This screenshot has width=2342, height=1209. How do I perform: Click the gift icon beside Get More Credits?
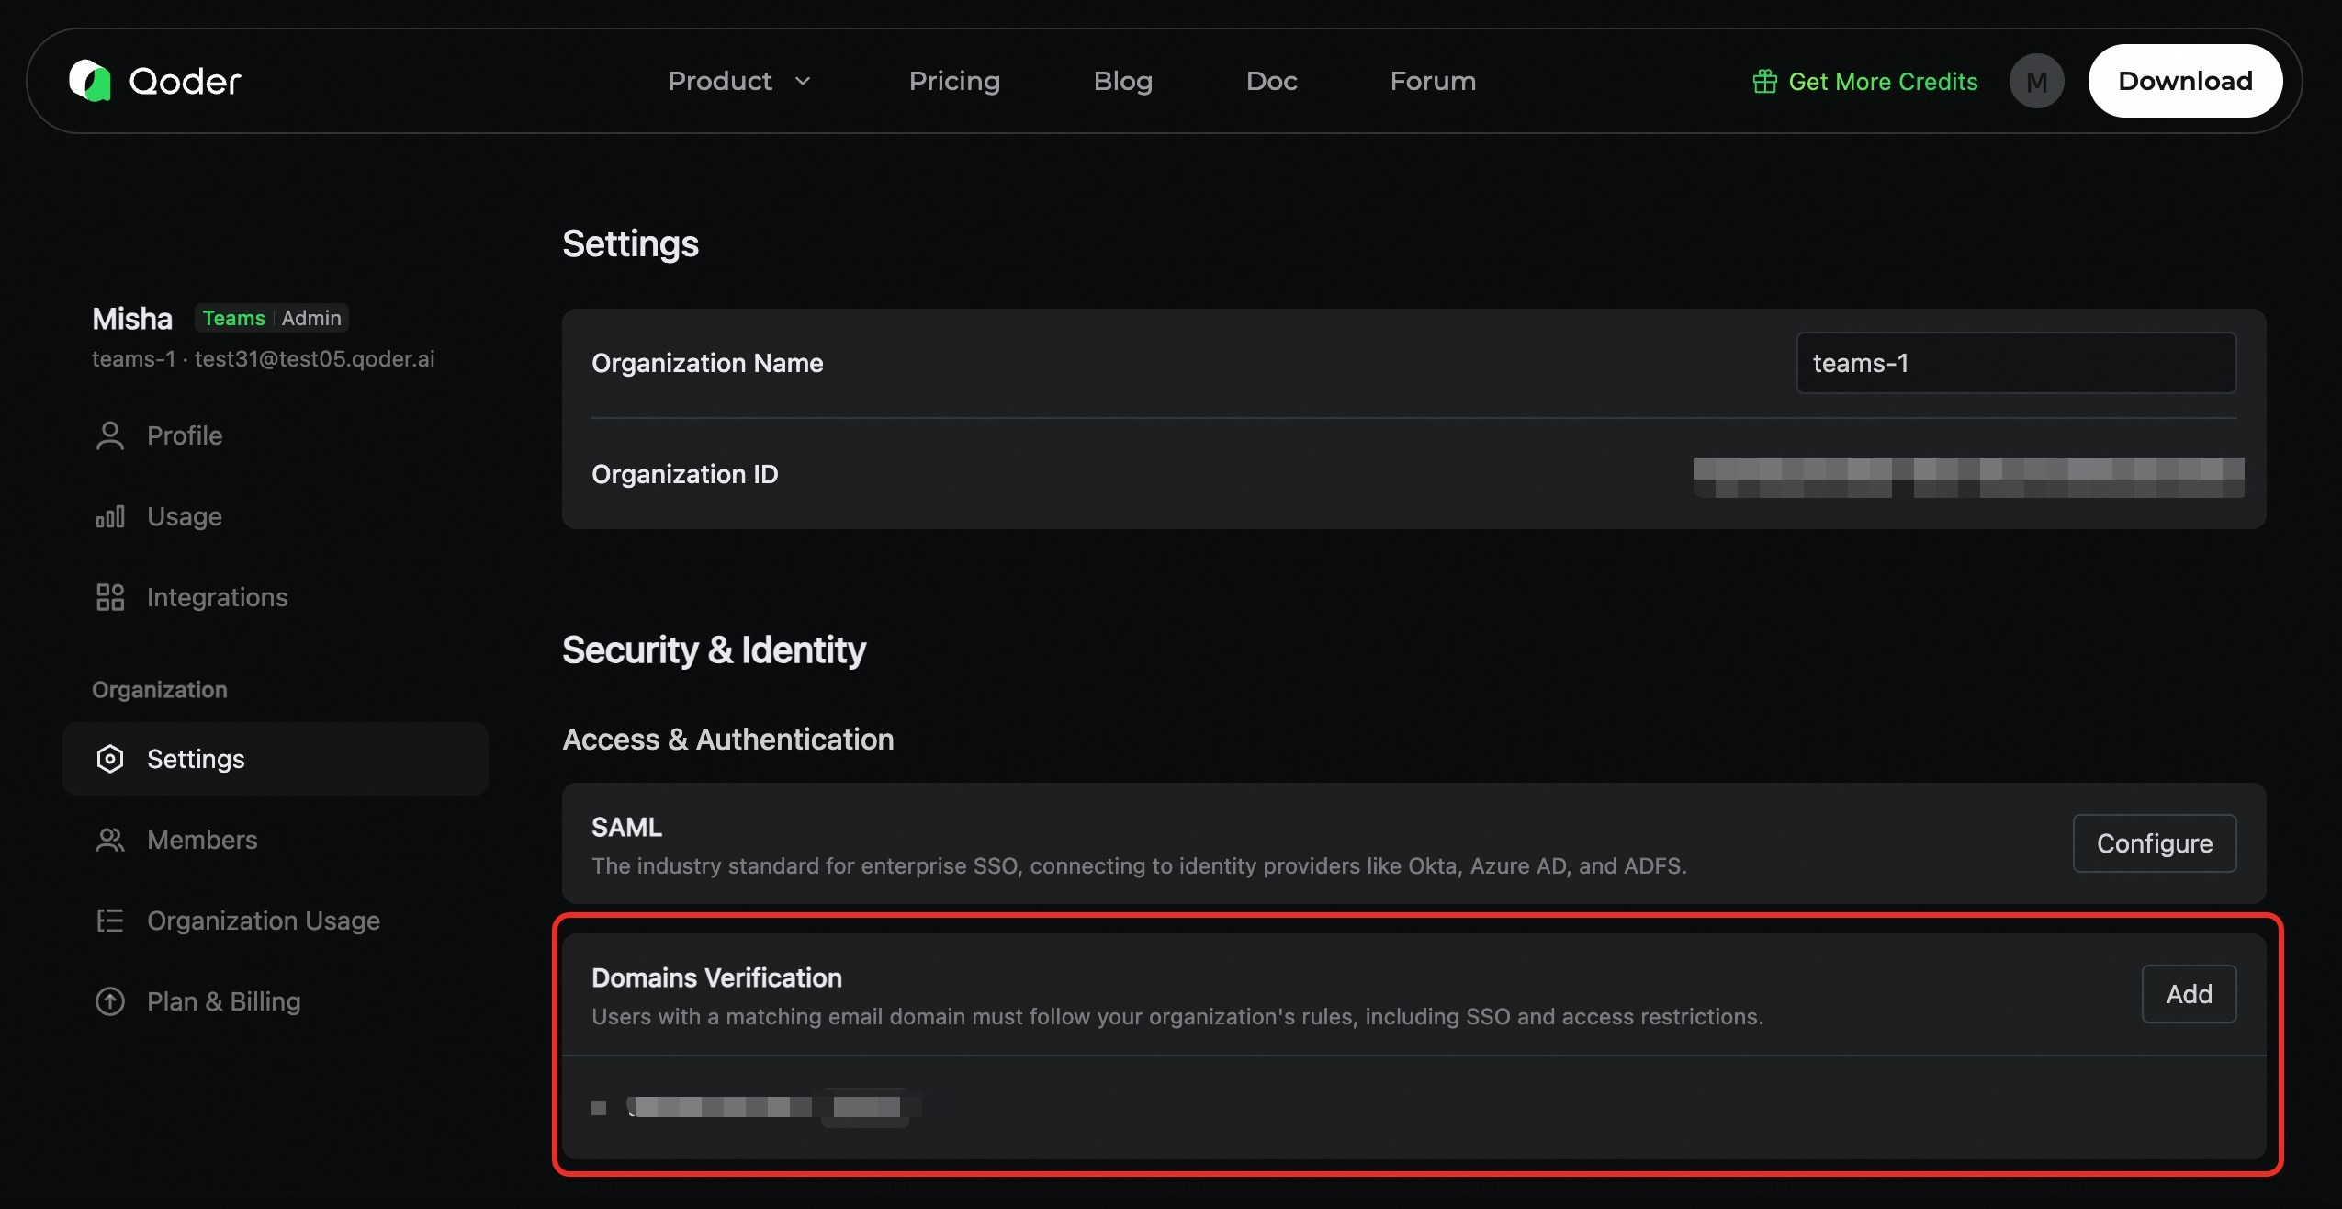[x=1764, y=82]
